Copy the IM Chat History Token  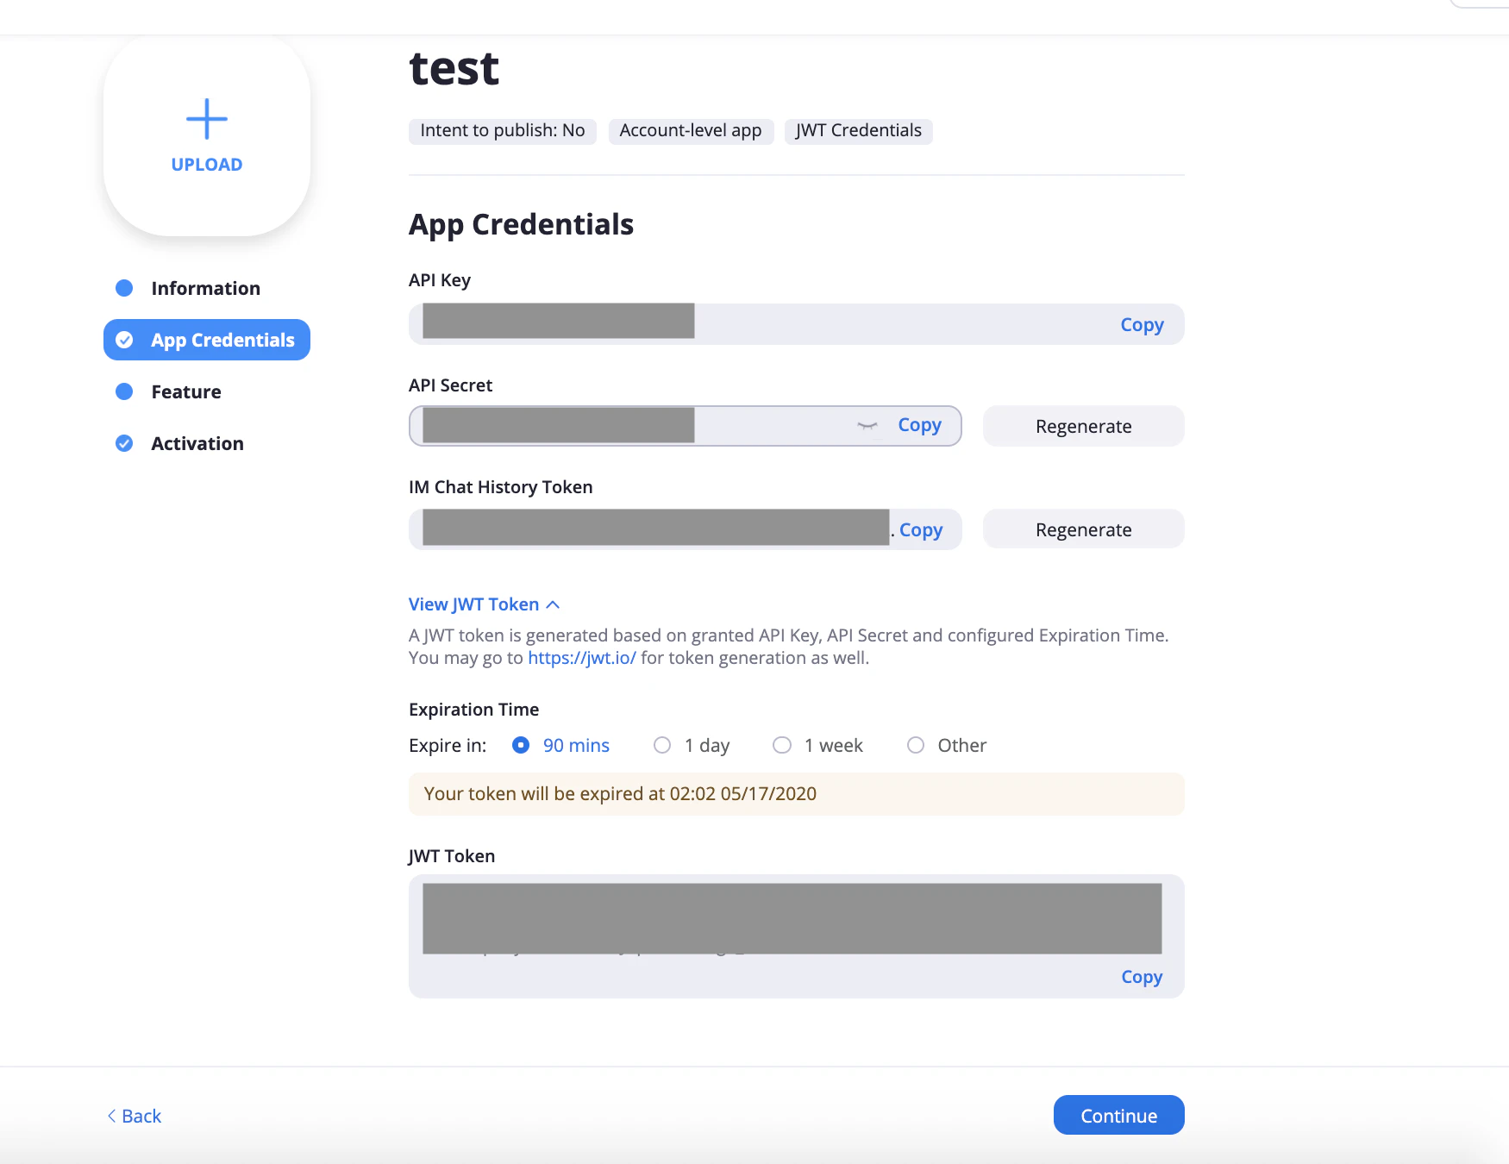click(x=921, y=530)
